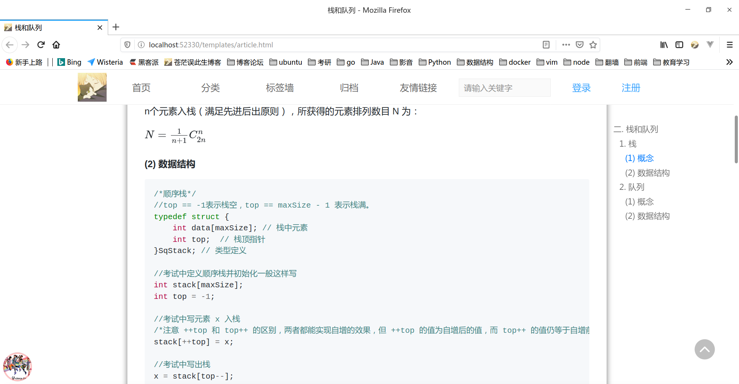739x384 pixels.
Task: Click the blog logo image
Action: pyautogui.click(x=92, y=87)
